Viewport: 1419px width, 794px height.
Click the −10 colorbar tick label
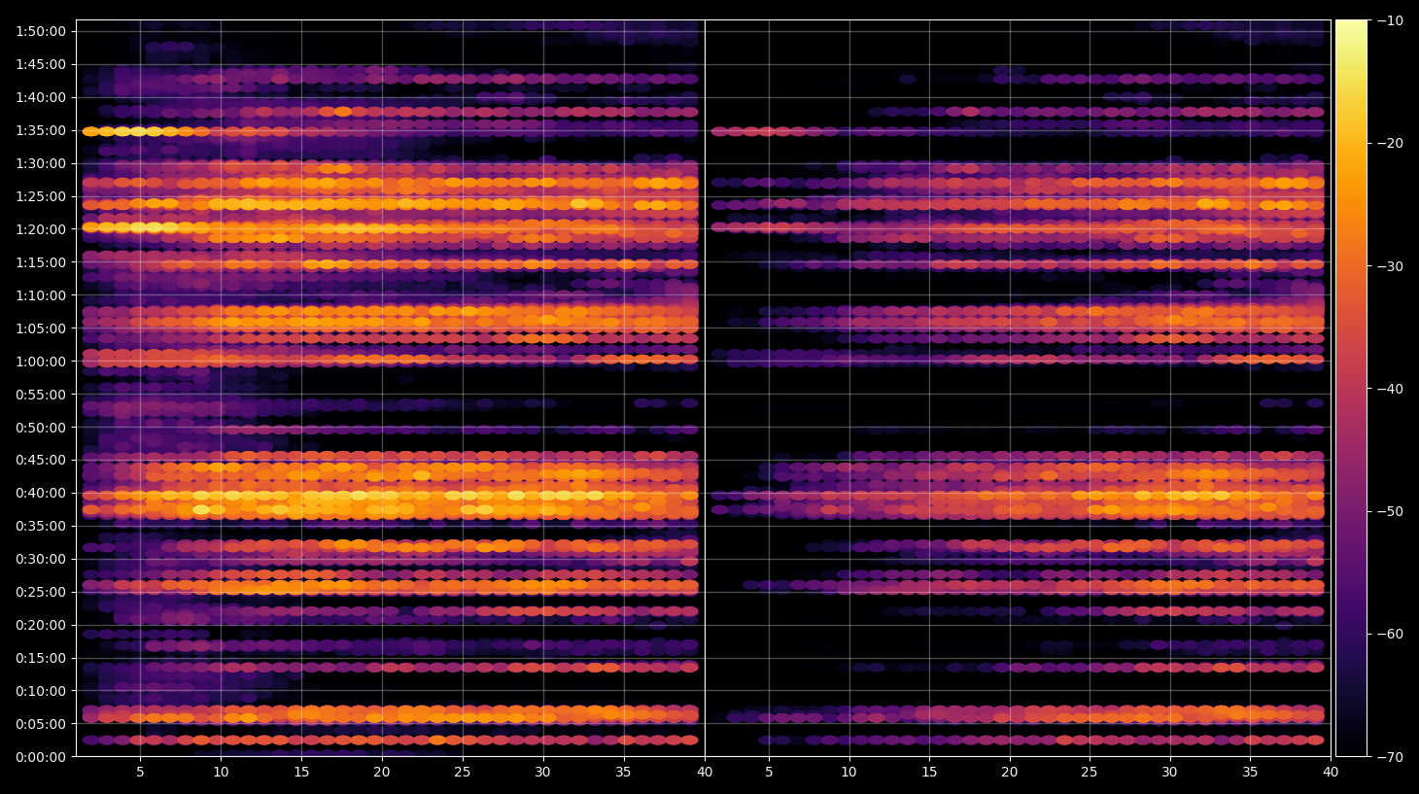point(1390,20)
